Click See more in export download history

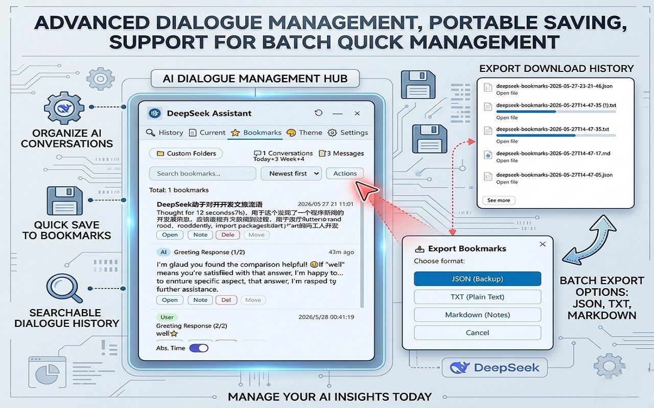(499, 200)
